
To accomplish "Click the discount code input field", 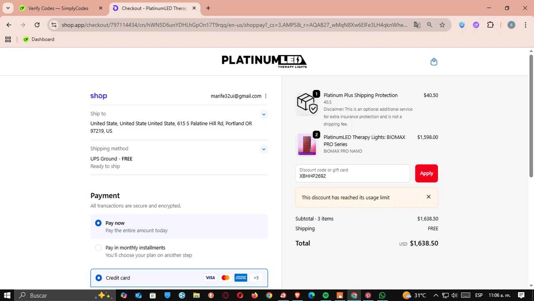I will coord(352,173).
